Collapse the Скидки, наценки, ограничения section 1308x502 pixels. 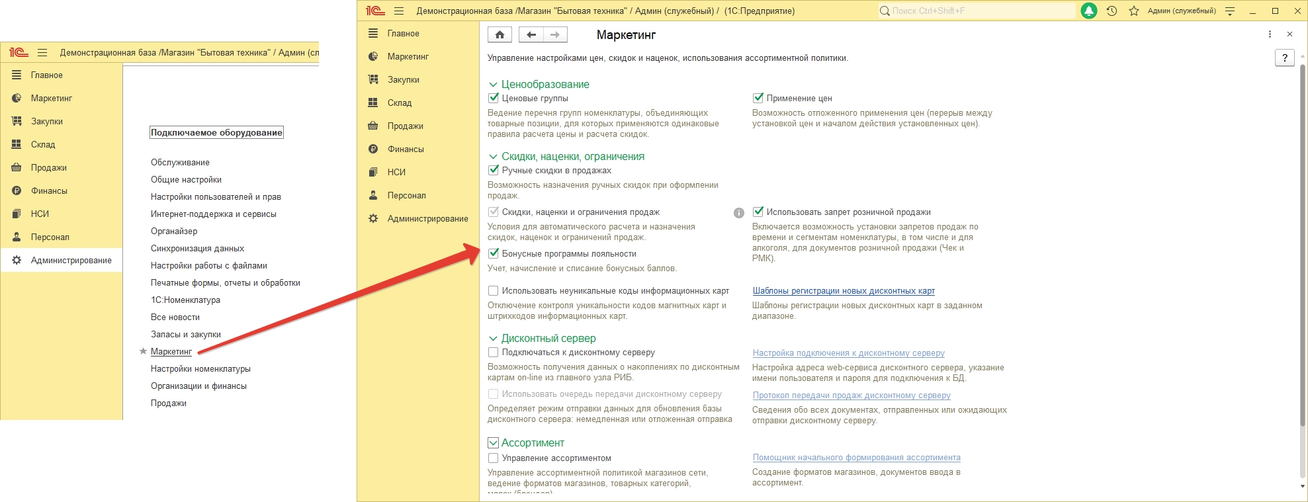click(x=493, y=157)
